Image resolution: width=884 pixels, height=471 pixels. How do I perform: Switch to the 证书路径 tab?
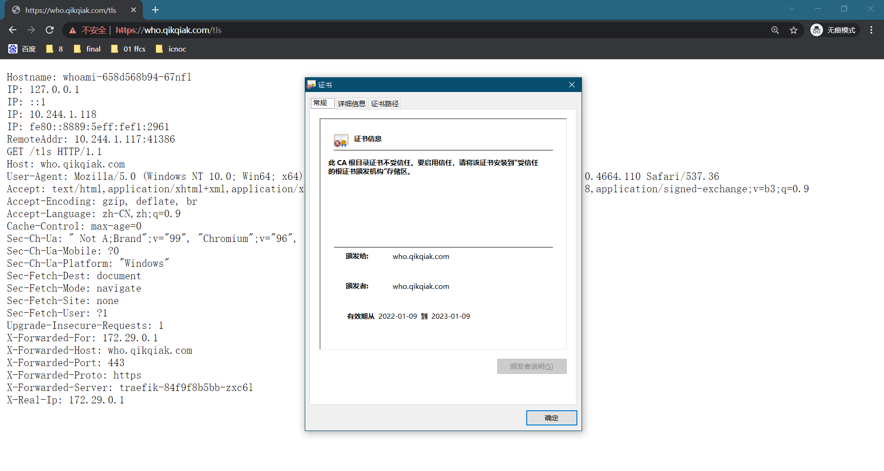tap(385, 103)
